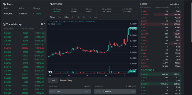Click the HIVE/HBD header coins icon
Image resolution: width=192 pixels, height=95 pixels.
[x=51, y=4]
